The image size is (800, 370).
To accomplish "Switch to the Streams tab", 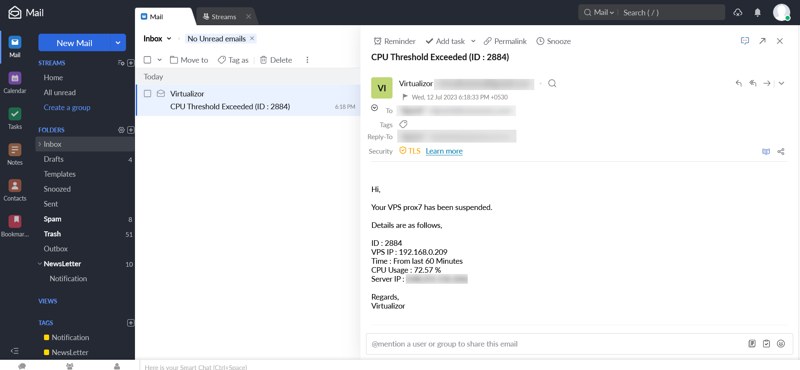I will tap(220, 17).
